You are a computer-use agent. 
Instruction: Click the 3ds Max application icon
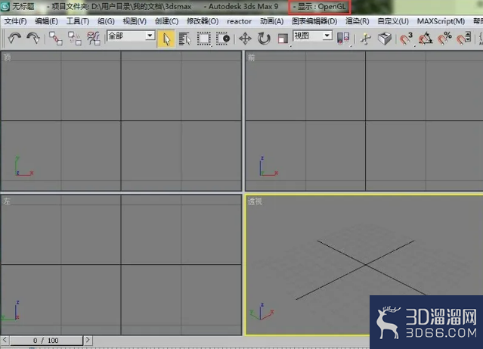(x=5, y=7)
